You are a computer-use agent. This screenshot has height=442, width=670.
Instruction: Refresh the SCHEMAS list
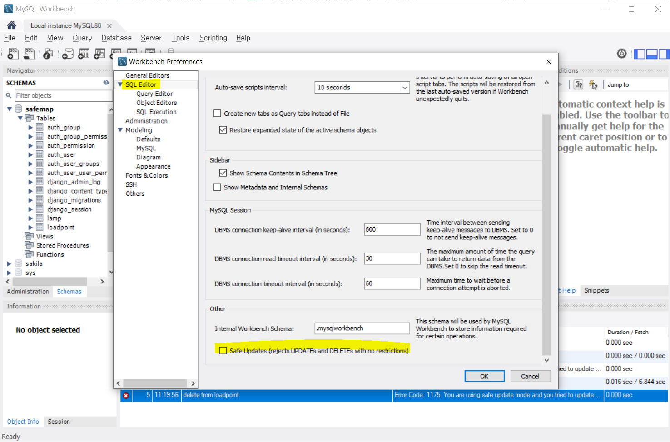(106, 83)
